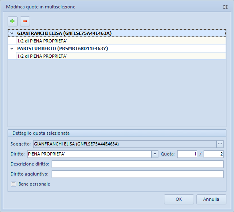The width and height of the screenshot is (234, 212).
Task: Confirm changes with the OK button
Action: (179, 199)
